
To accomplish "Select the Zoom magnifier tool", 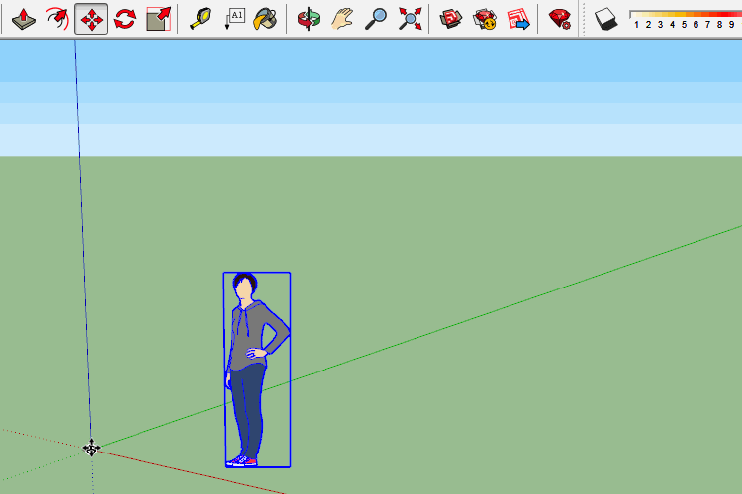I will click(x=376, y=18).
